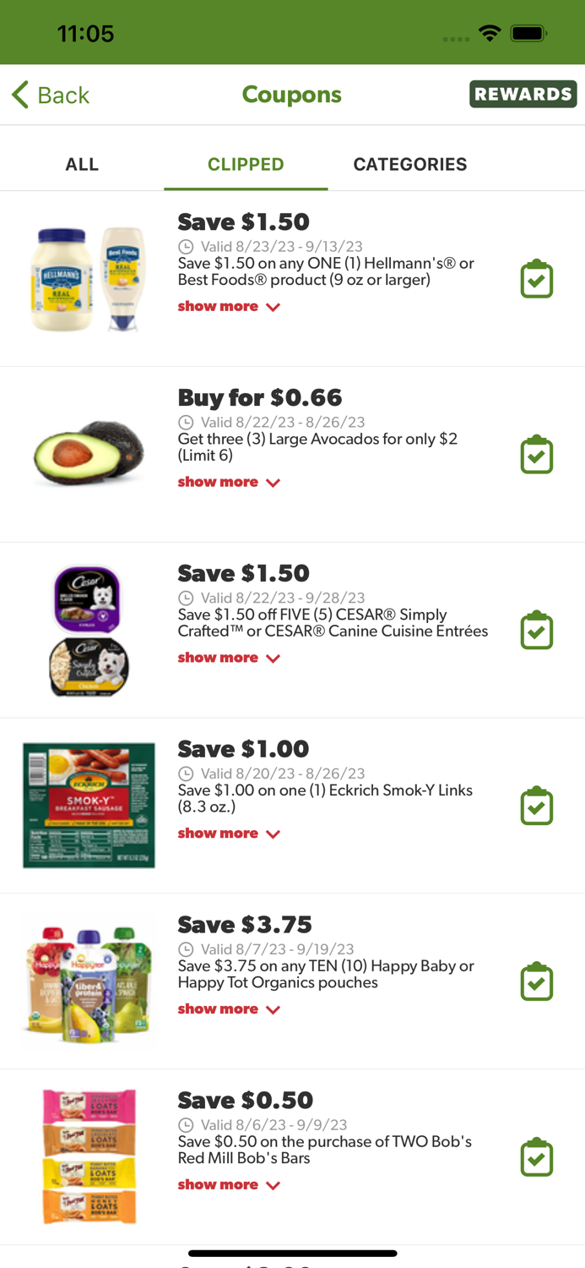The image size is (585, 1268).
Task: Tap the red chevron on CESAR's show more
Action: pos(272,659)
